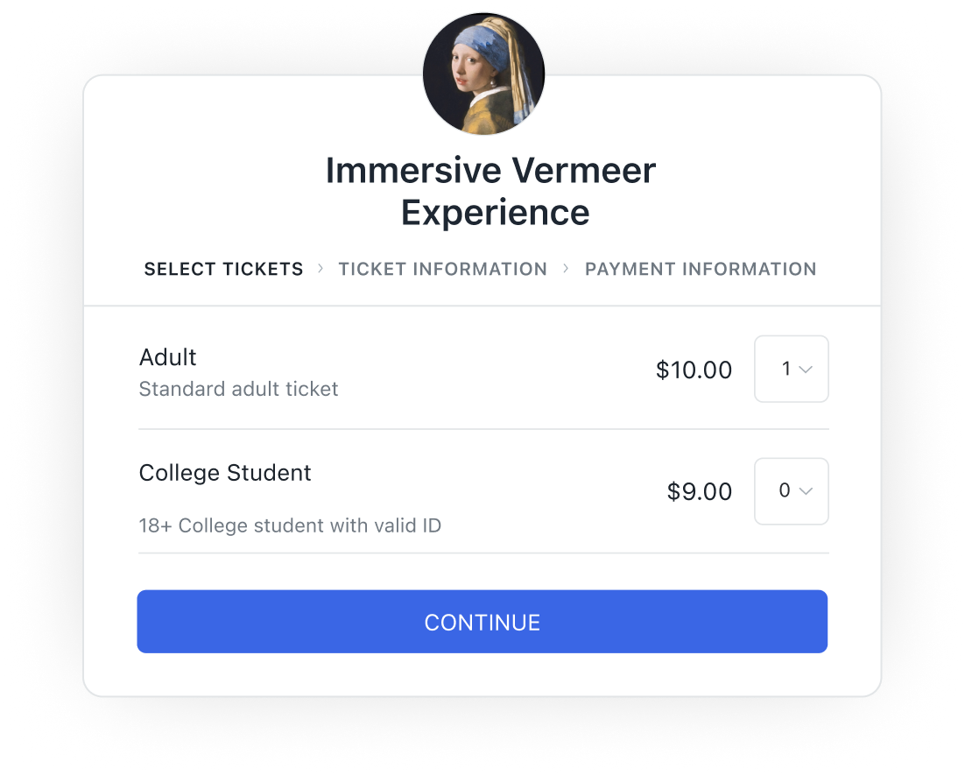
Task: Click the breadcrumb arrow before PAYMENT INFORMATION
Action: pos(566,268)
